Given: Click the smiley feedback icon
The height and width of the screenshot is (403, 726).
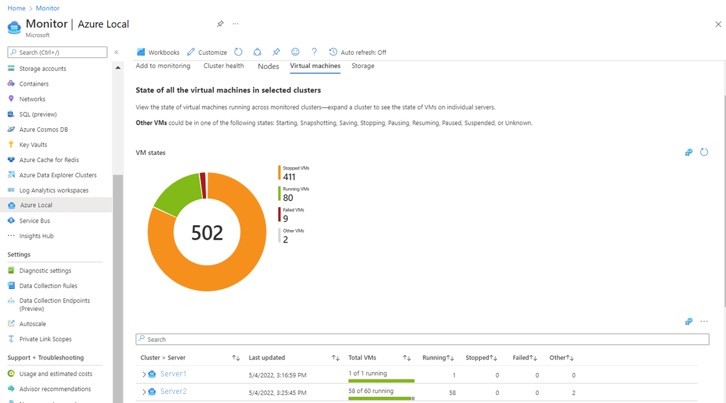Looking at the screenshot, I should pyautogui.click(x=295, y=52).
